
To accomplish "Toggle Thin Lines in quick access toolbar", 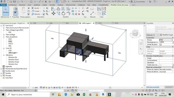I will click(x=57, y=2).
